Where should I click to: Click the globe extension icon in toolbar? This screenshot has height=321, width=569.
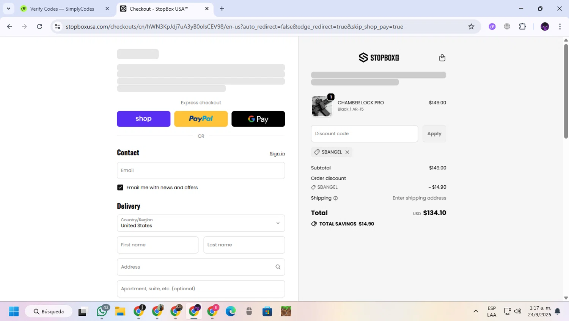[507, 27]
